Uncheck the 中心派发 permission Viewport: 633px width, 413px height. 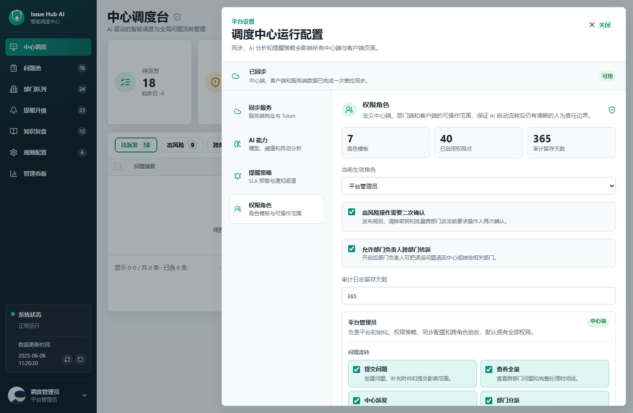pyautogui.click(x=357, y=401)
